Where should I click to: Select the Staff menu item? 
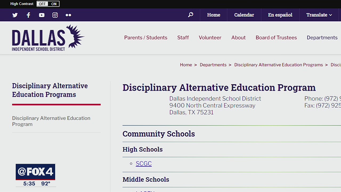point(183,38)
